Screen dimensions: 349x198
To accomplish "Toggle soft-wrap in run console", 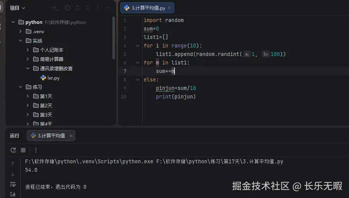I will coord(13,184).
